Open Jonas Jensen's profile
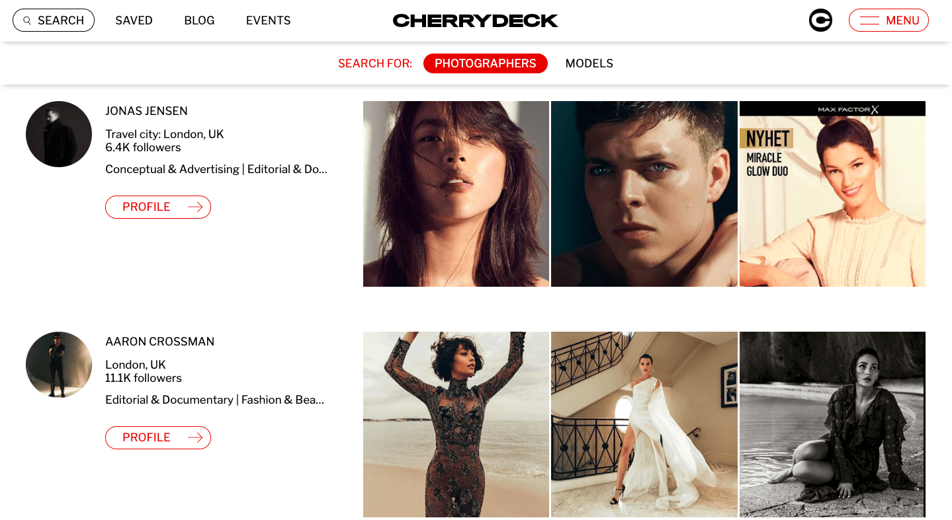 (x=158, y=207)
